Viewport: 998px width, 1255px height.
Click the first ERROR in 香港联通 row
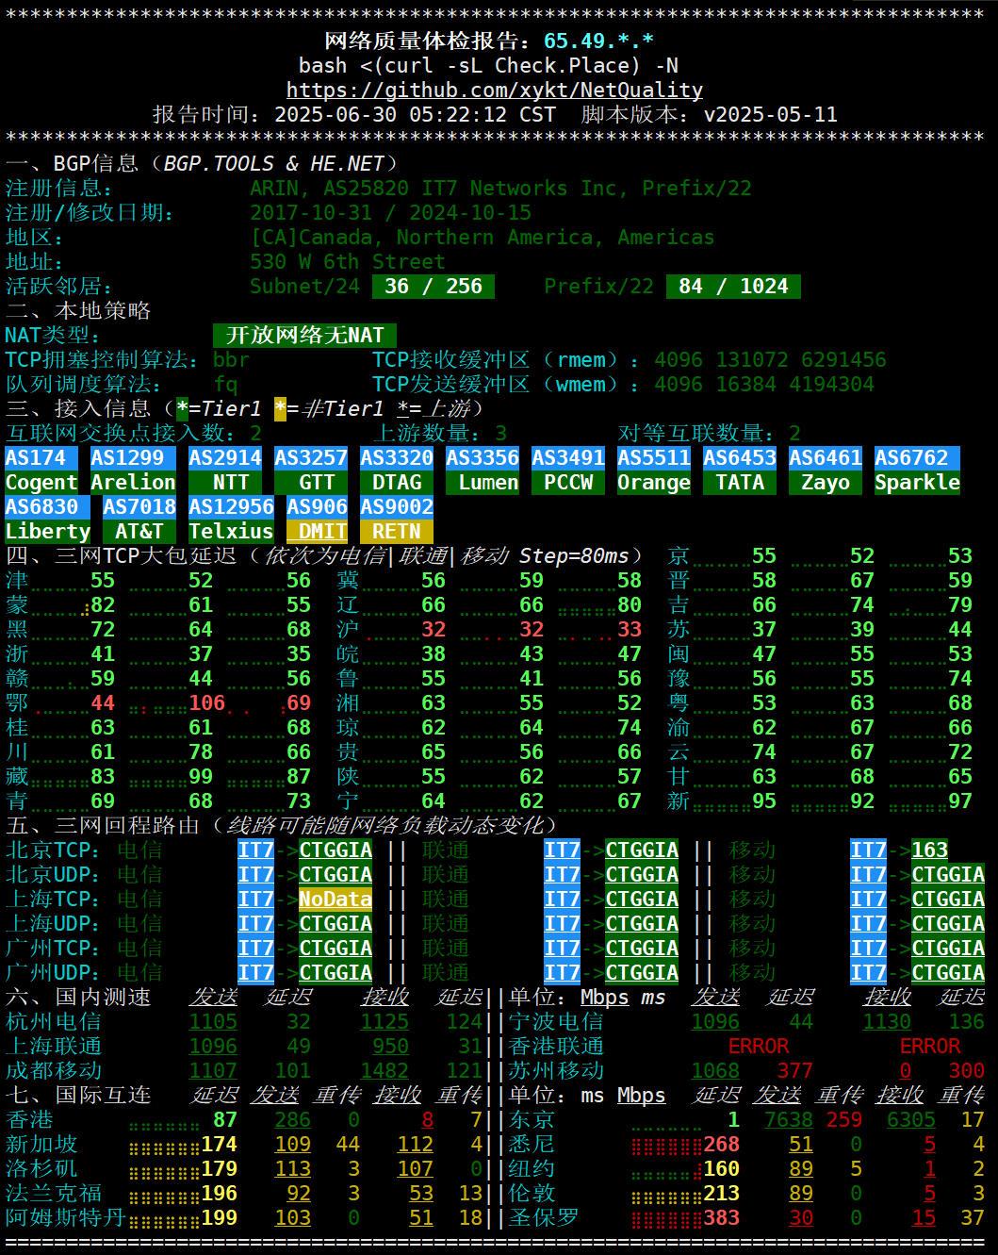[759, 1047]
